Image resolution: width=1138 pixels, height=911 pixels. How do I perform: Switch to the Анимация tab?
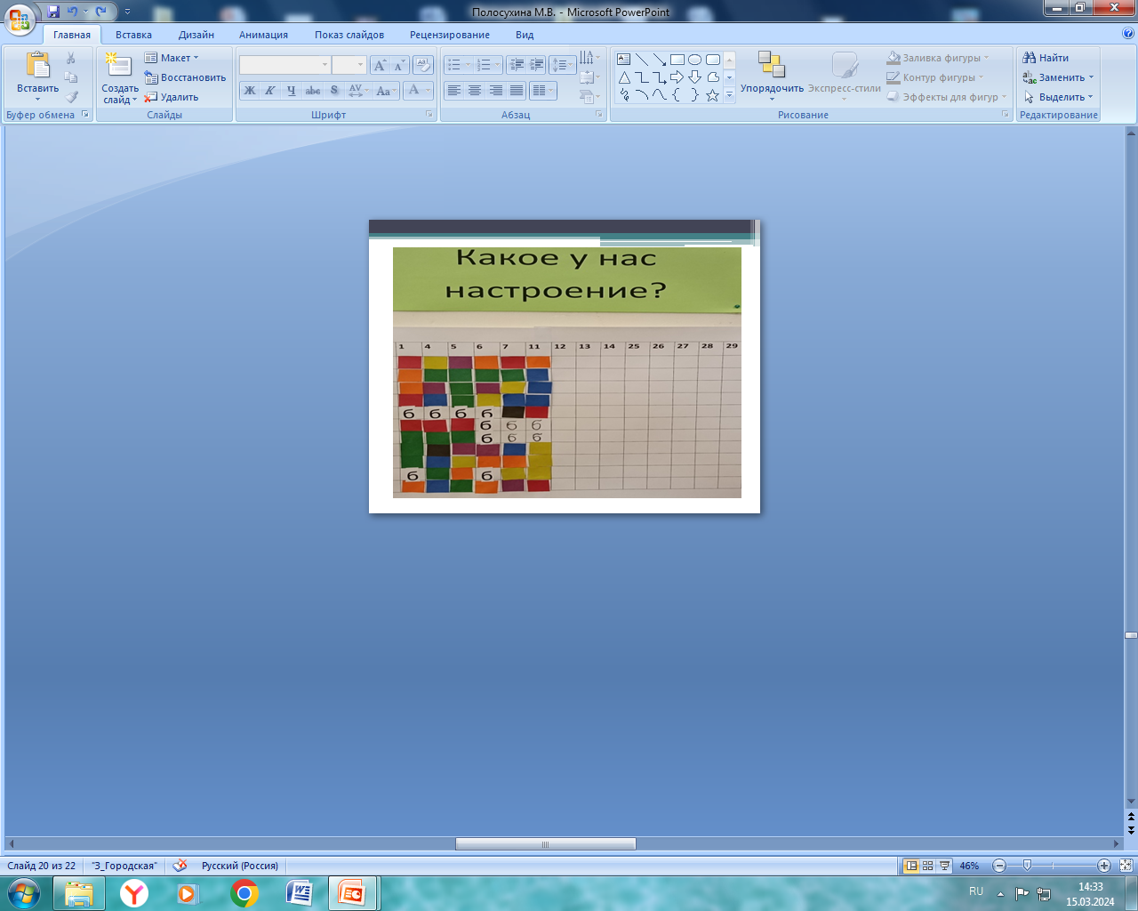click(x=263, y=35)
